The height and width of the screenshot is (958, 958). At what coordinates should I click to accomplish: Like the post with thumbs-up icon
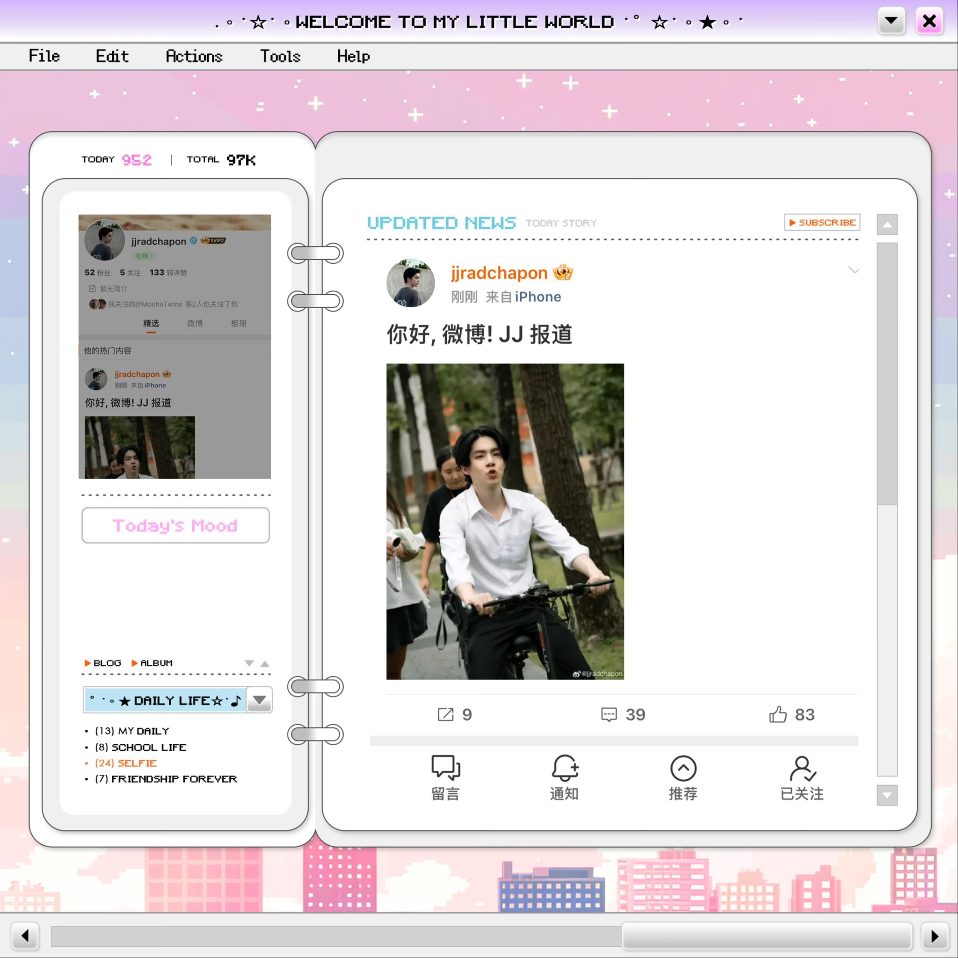(x=777, y=715)
